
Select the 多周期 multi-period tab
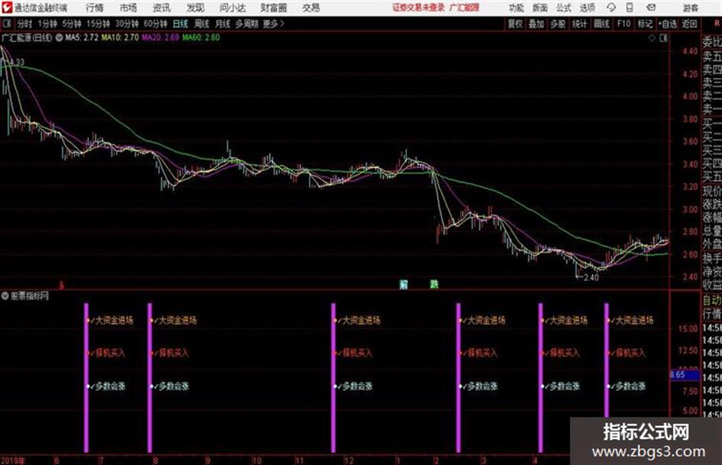coord(247,24)
